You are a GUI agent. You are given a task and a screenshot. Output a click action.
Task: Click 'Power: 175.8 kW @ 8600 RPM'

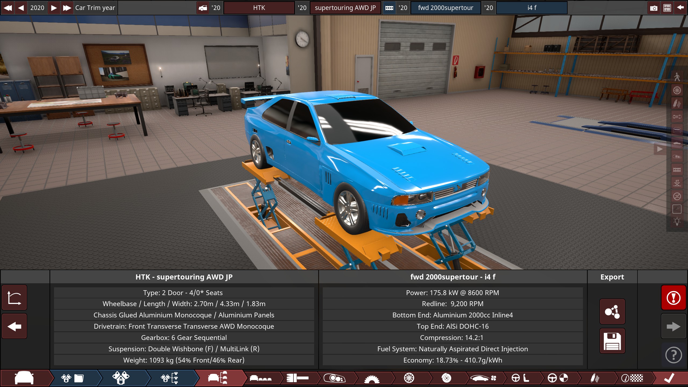point(453,293)
